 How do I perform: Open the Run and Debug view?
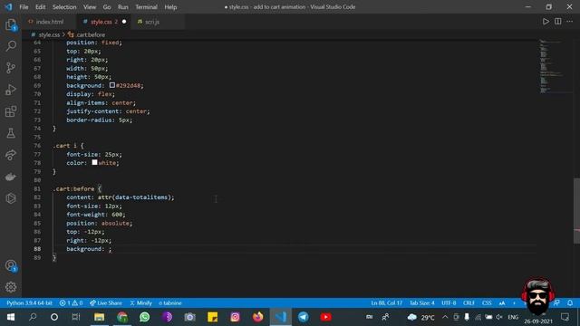11,90
